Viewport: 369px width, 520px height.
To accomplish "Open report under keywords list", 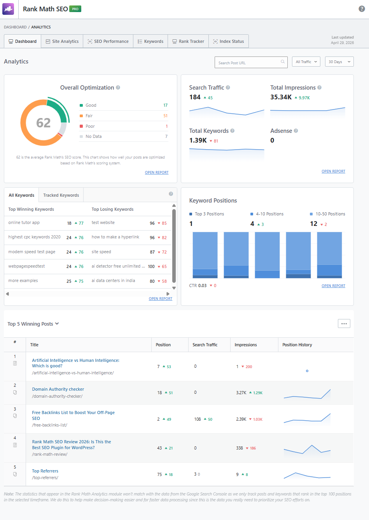I will pos(161,299).
